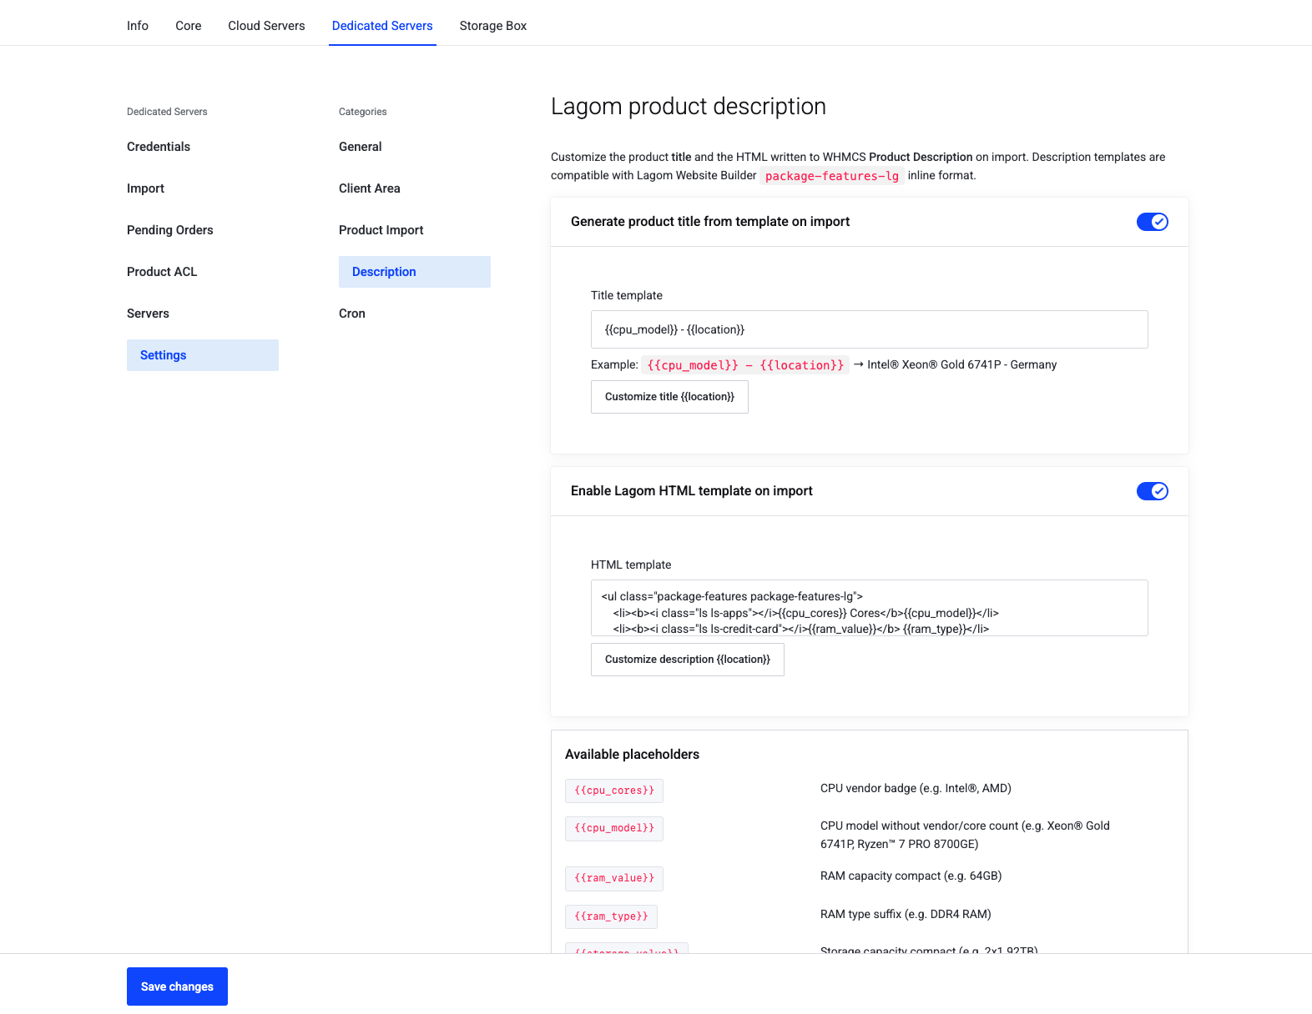Select the Dedicated Servers tab
Screen dimensions: 1312x1014
click(382, 26)
